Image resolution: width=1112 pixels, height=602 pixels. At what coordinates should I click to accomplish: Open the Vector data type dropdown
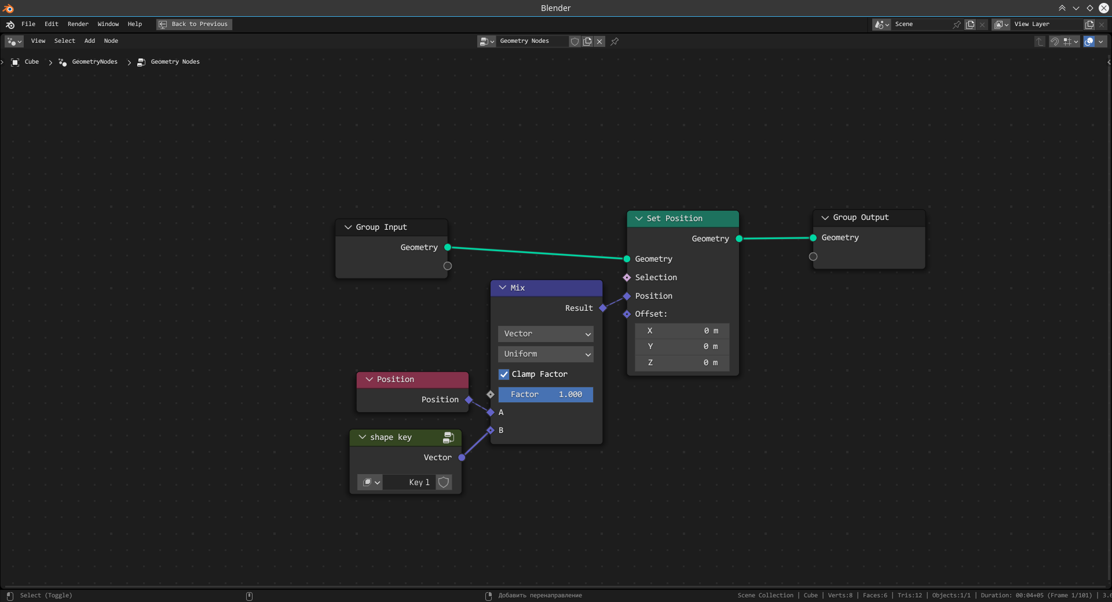coord(546,334)
